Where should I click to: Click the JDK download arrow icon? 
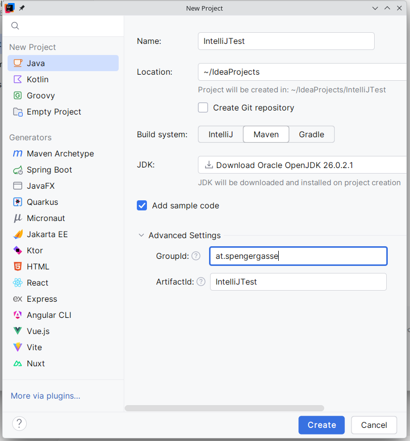209,165
